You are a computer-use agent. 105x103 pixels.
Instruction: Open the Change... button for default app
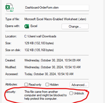click(75, 26)
